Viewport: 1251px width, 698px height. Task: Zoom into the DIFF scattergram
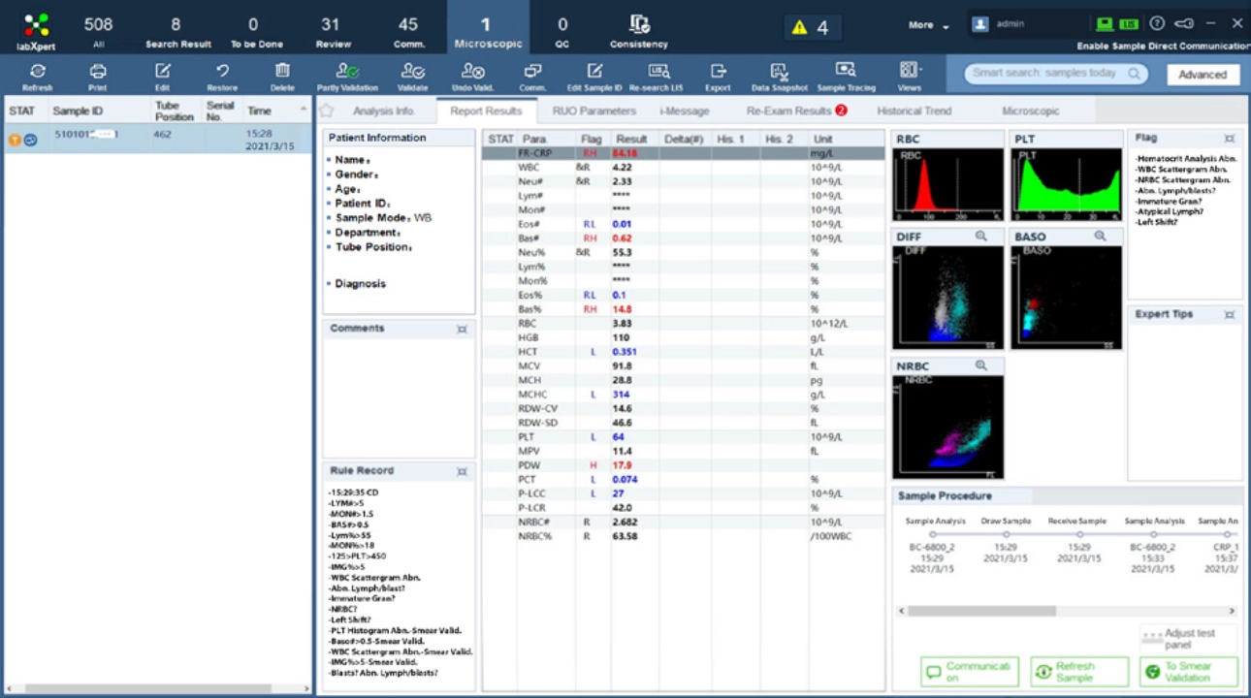(x=980, y=236)
